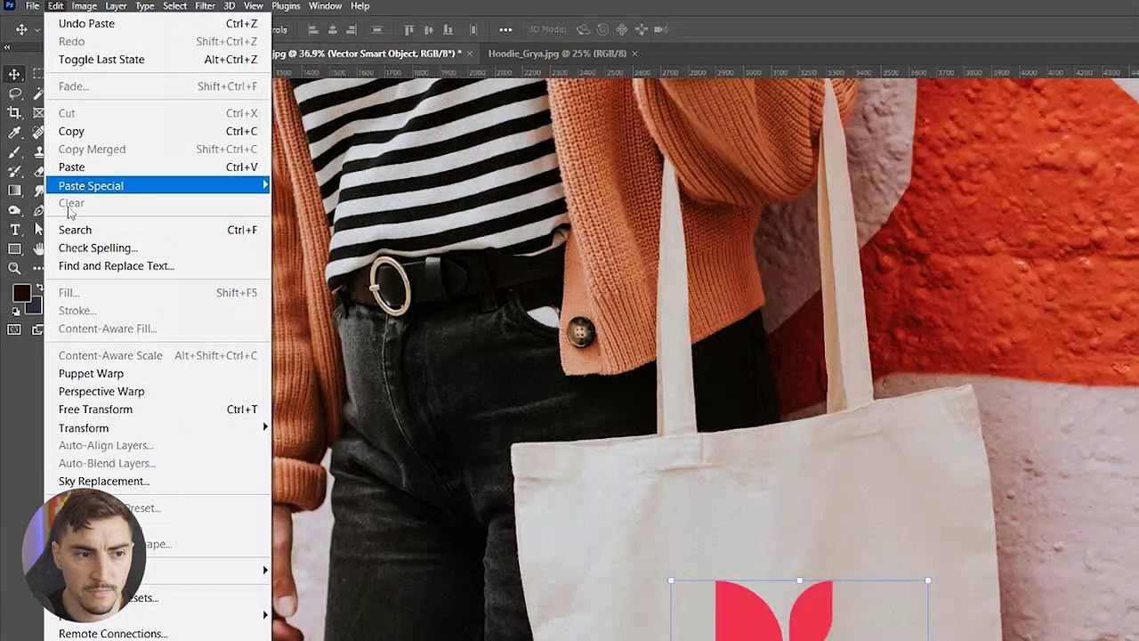This screenshot has height=641, width=1139.
Task: Switch to the Vector Smart Object document tab
Action: pos(367,53)
